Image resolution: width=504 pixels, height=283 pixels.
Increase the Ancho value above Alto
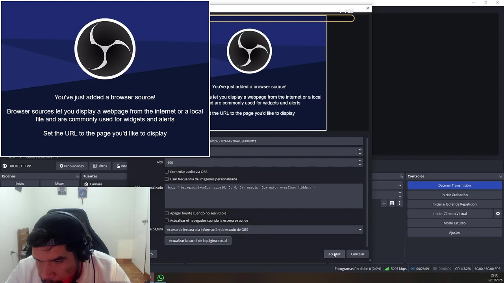(x=360, y=149)
